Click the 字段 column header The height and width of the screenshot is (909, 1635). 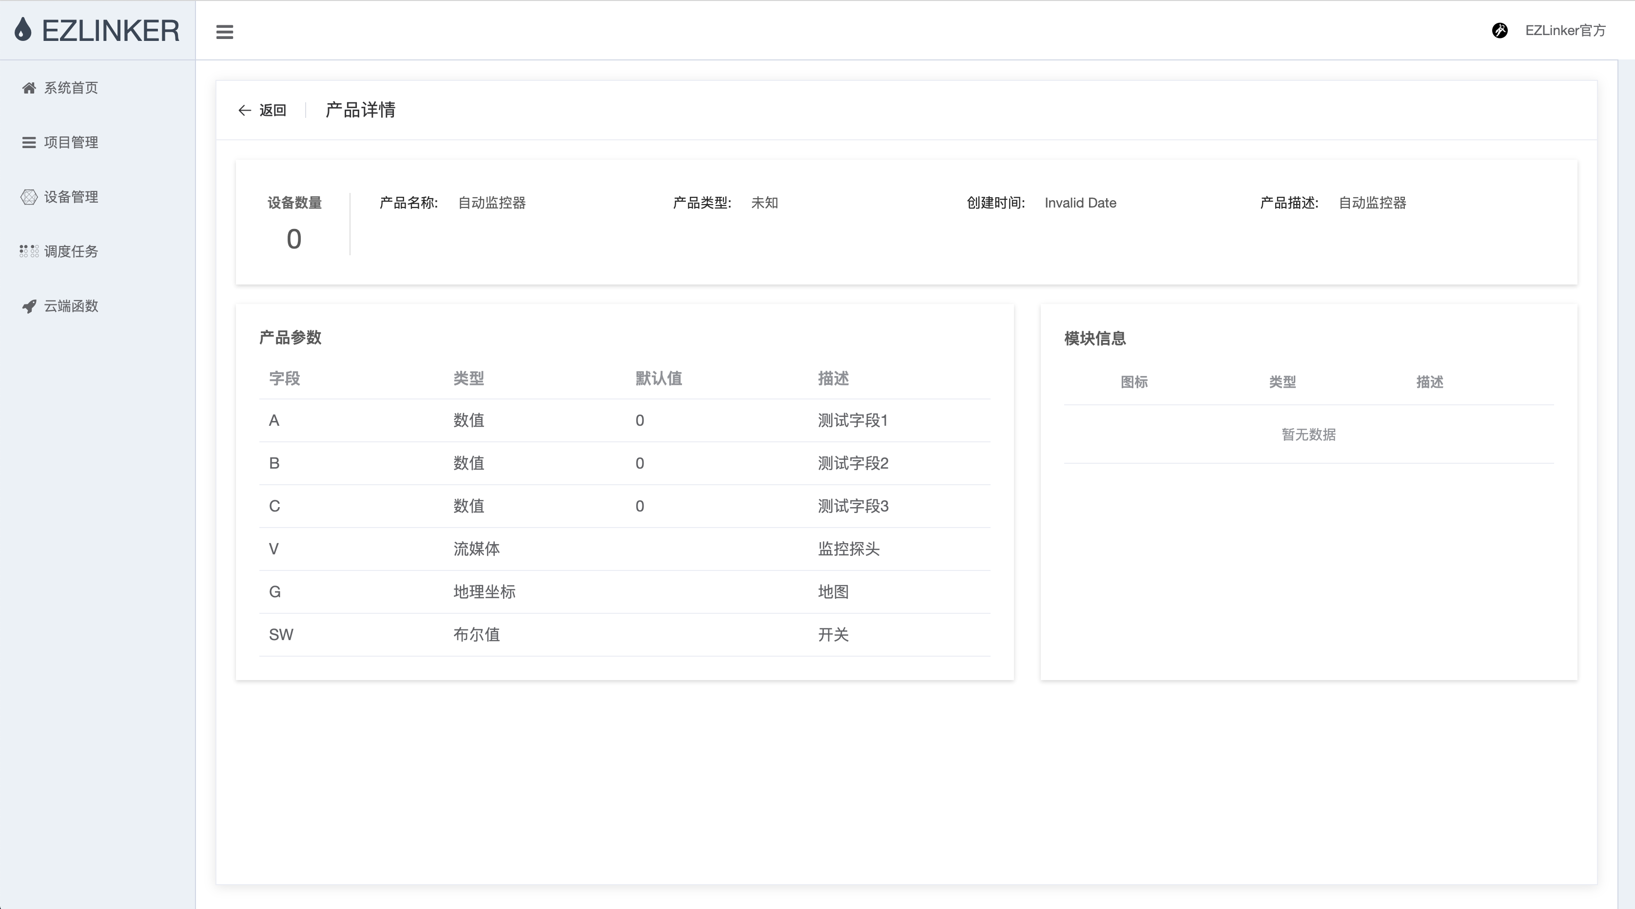(x=284, y=379)
